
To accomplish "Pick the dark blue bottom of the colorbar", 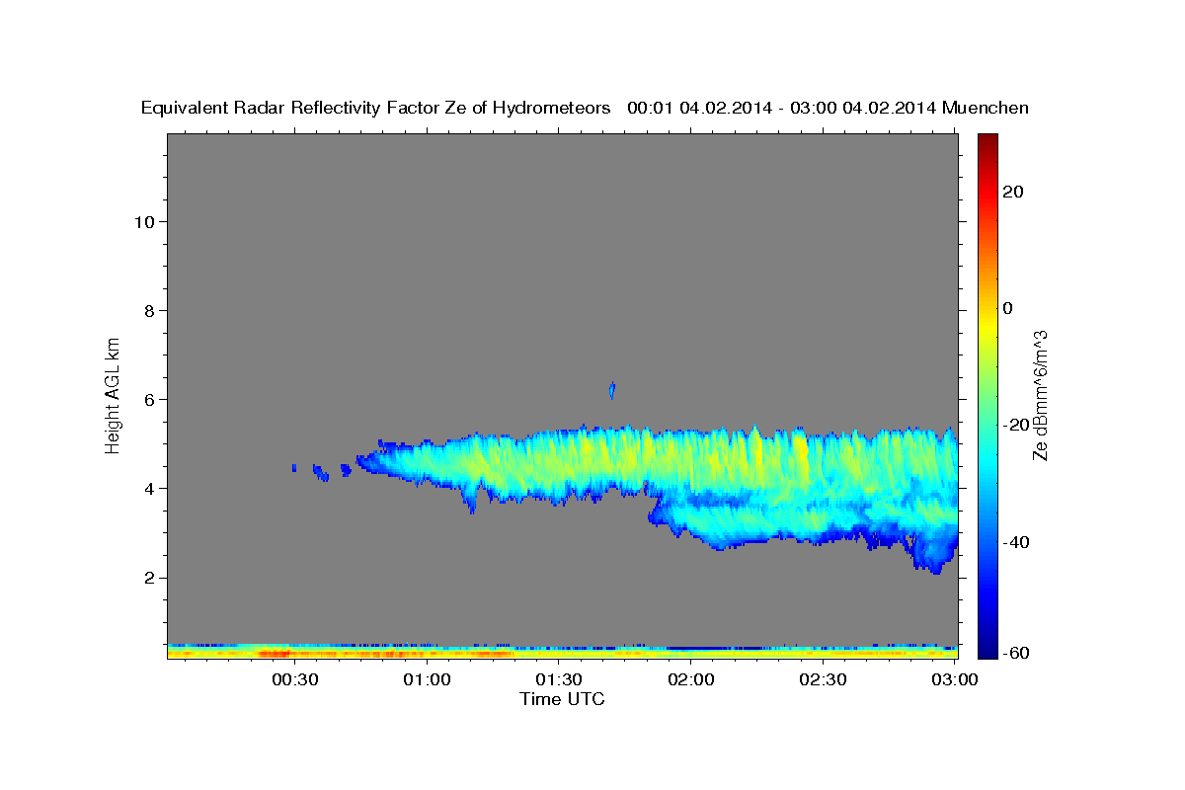I will (987, 650).
